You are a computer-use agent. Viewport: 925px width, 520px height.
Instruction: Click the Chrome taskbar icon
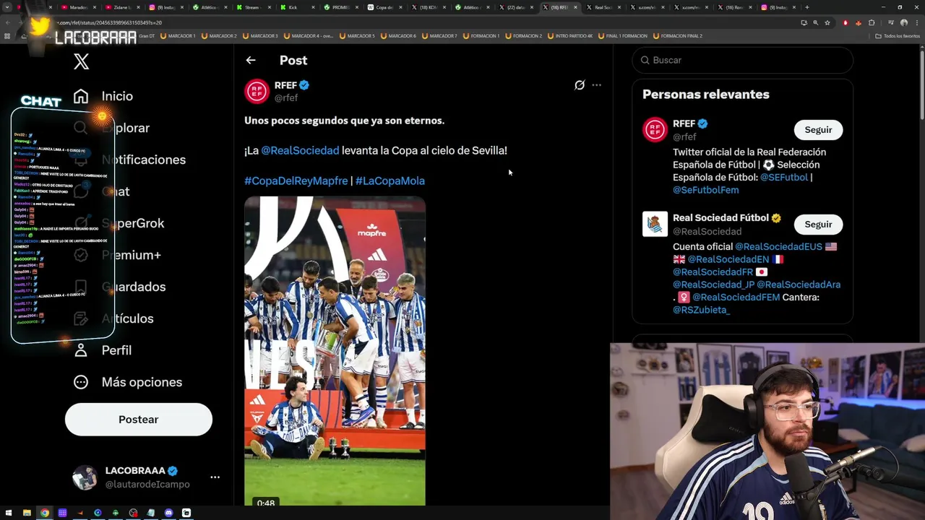[45, 513]
